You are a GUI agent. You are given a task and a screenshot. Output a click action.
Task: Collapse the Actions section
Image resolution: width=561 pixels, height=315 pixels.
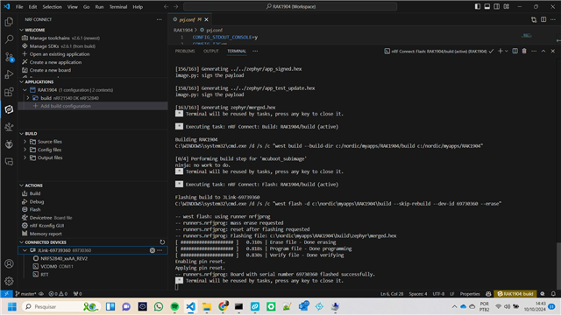point(22,185)
